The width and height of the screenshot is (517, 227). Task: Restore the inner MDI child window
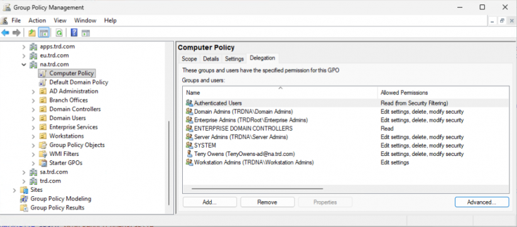[x=502, y=21]
